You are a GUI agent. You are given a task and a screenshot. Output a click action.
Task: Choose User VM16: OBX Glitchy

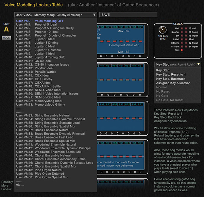(x=34, y=79)
